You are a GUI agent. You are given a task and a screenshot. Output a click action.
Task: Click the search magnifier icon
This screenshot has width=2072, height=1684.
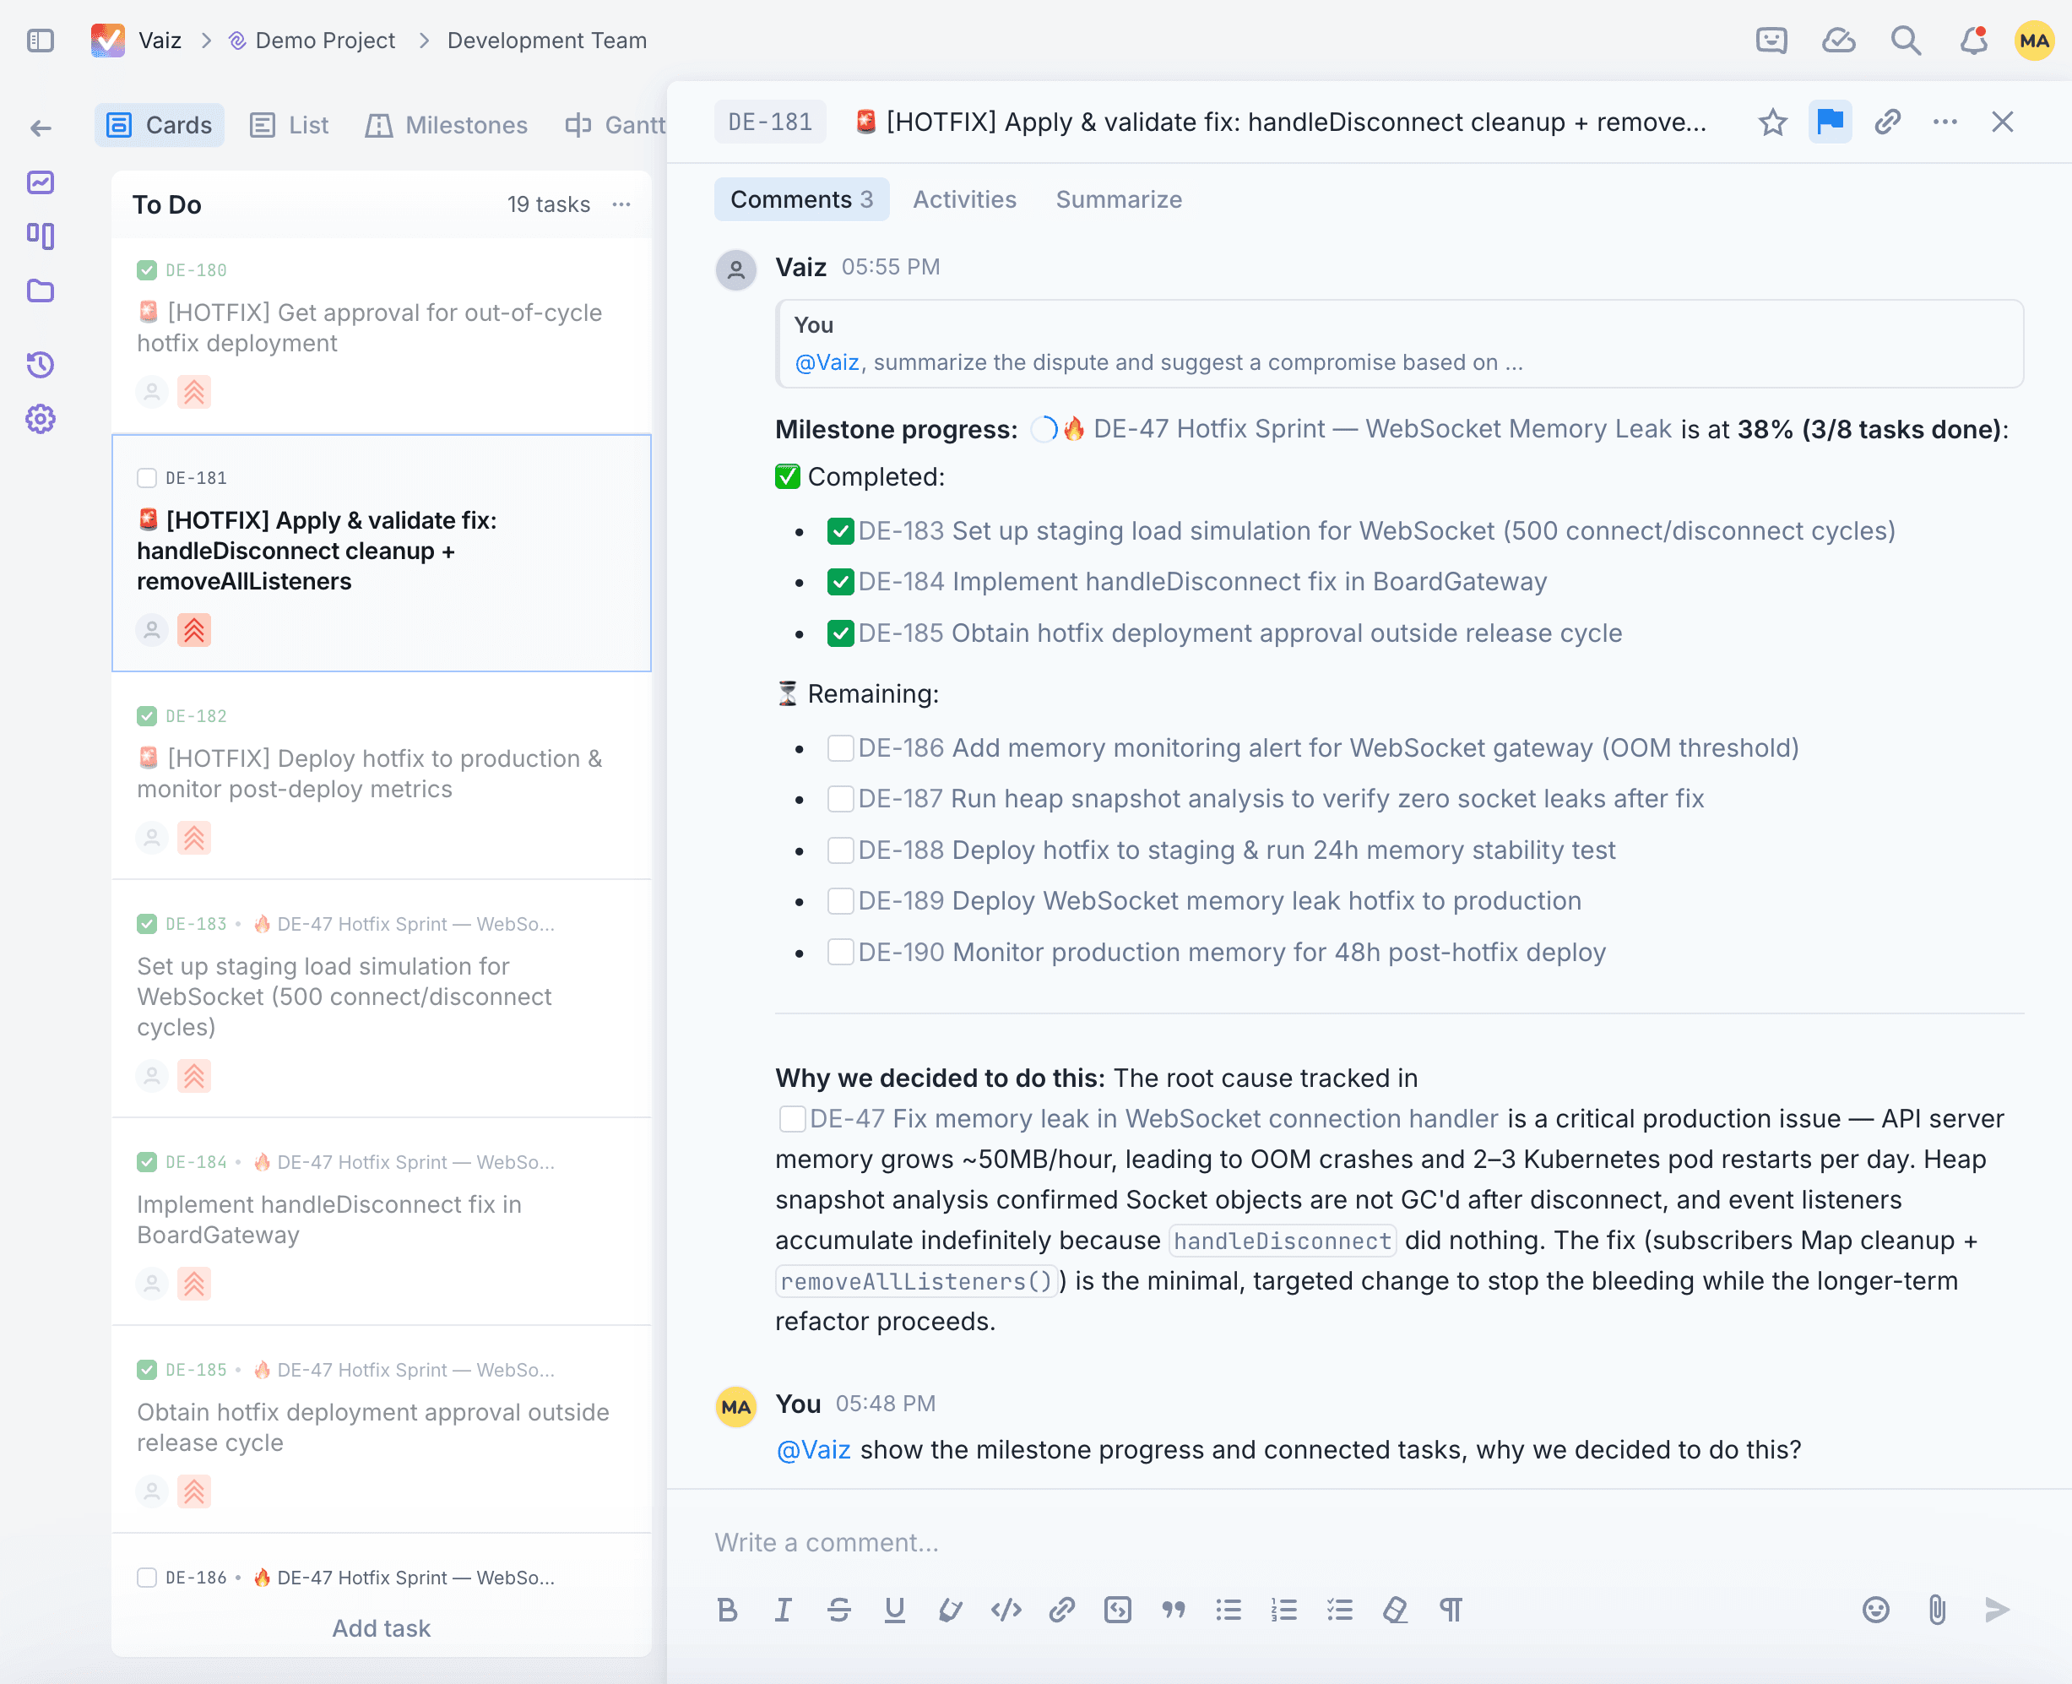(x=1905, y=41)
